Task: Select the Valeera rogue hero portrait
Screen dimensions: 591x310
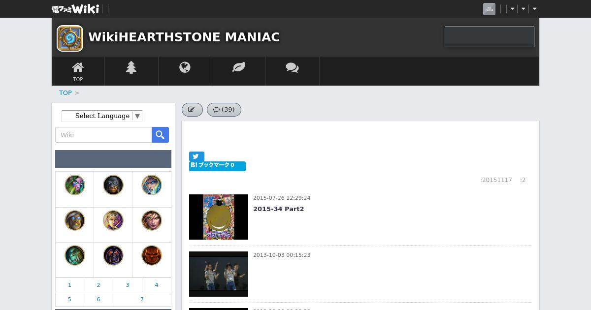Action: point(152,220)
